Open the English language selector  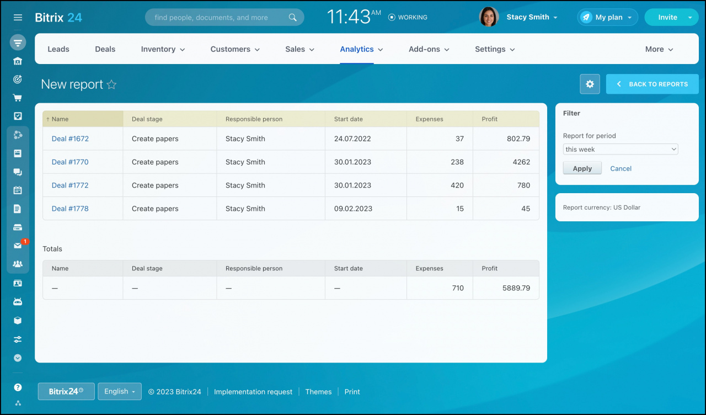point(120,391)
